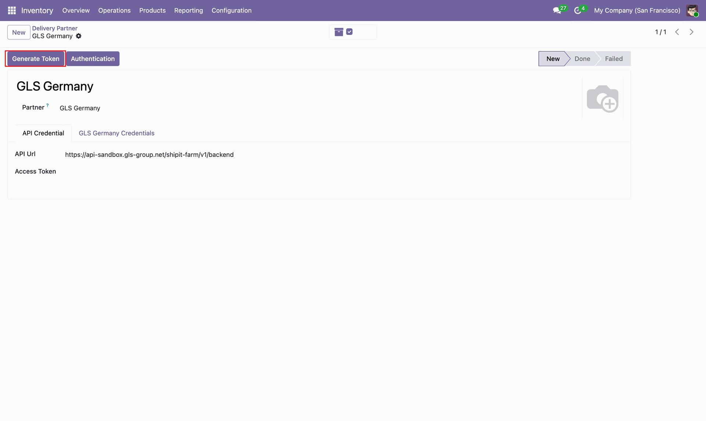Go to next record arrow
Image resolution: width=706 pixels, height=421 pixels.
click(x=691, y=32)
